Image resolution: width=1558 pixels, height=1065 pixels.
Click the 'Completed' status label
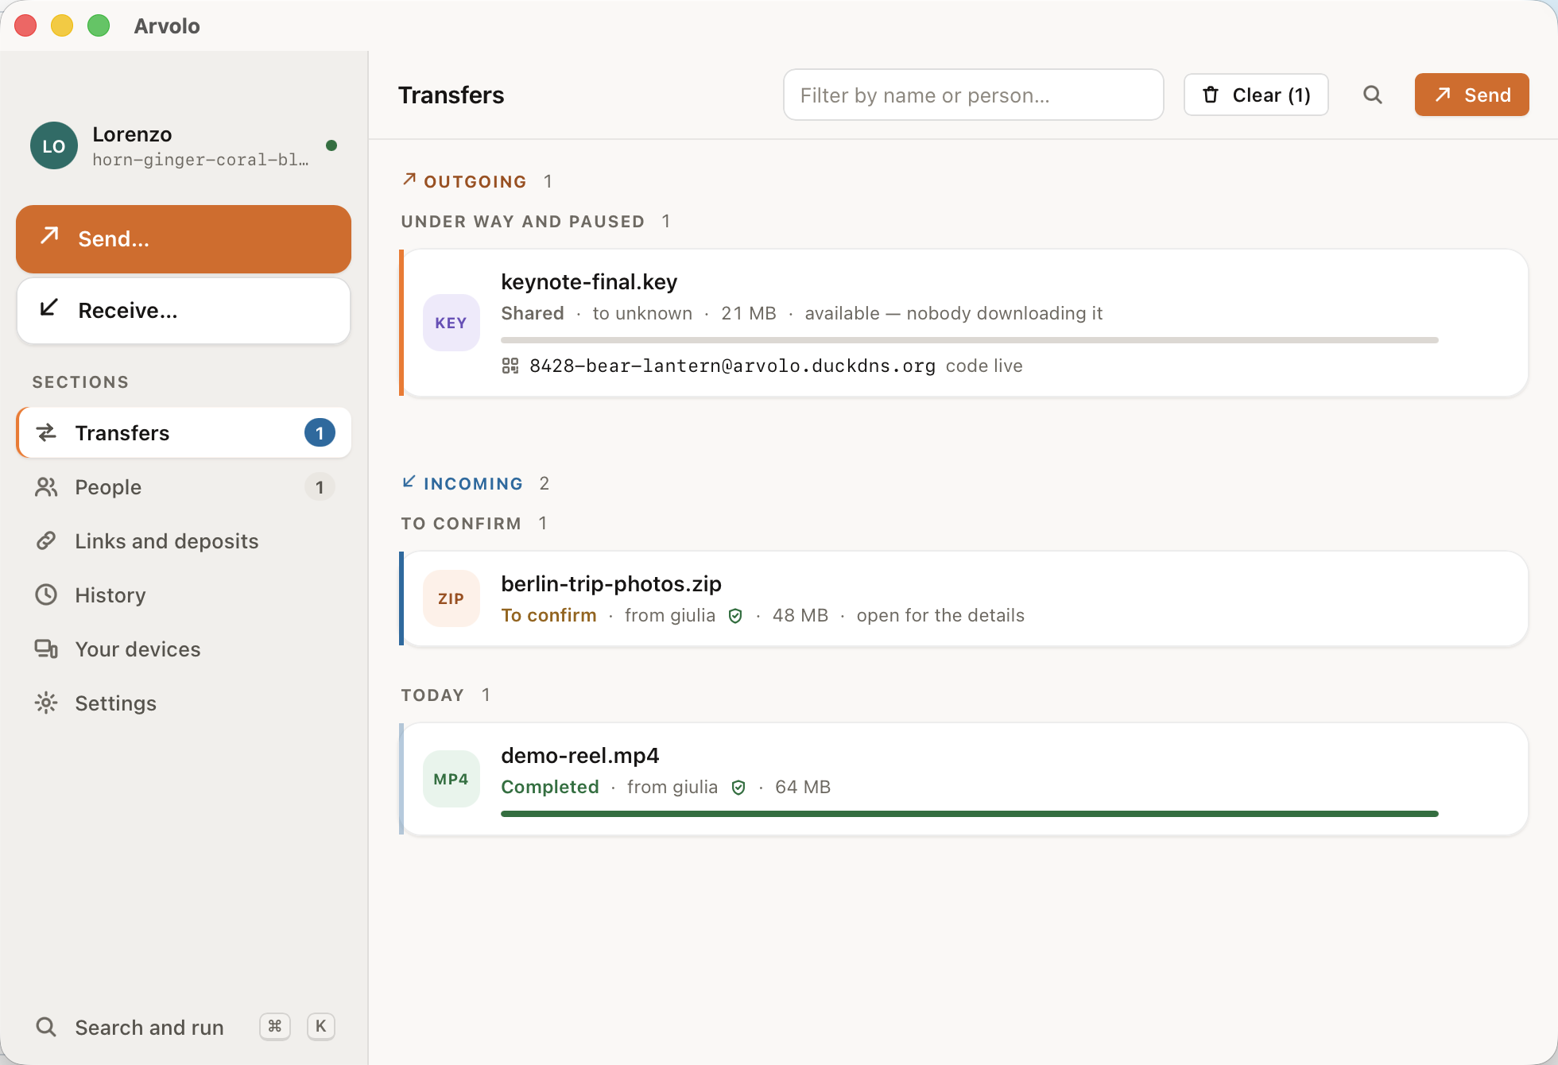[x=550, y=788]
